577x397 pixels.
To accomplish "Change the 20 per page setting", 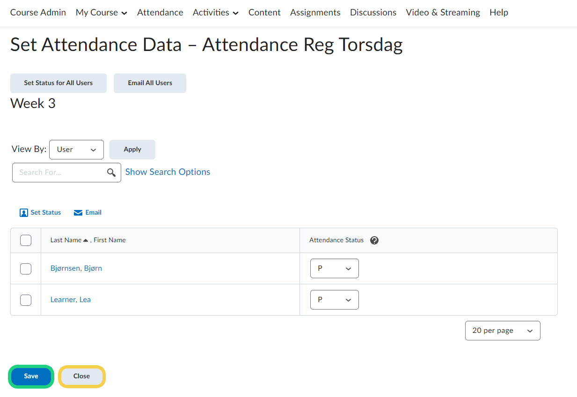I will (503, 331).
